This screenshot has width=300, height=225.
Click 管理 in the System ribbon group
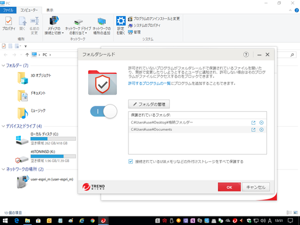point(134,32)
